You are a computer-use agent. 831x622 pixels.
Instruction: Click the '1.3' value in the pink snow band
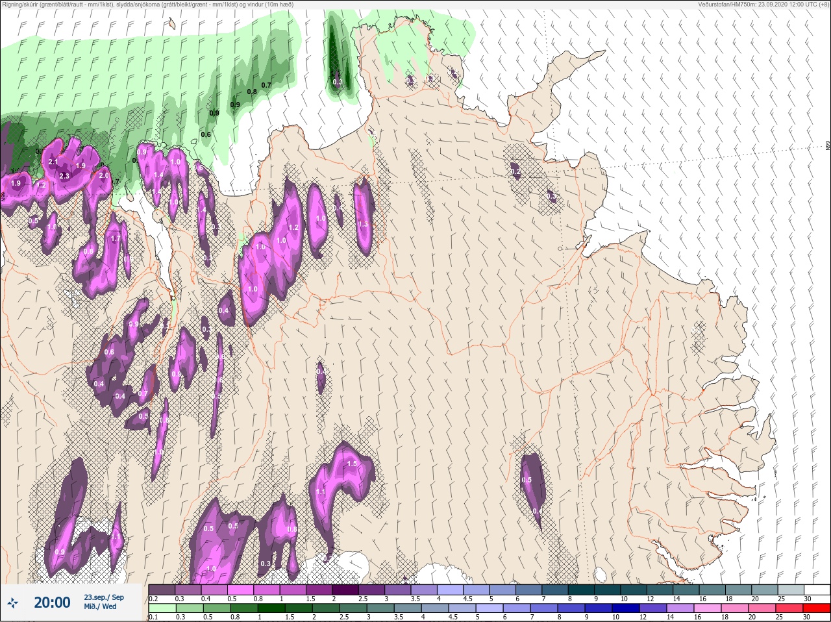pos(363,224)
